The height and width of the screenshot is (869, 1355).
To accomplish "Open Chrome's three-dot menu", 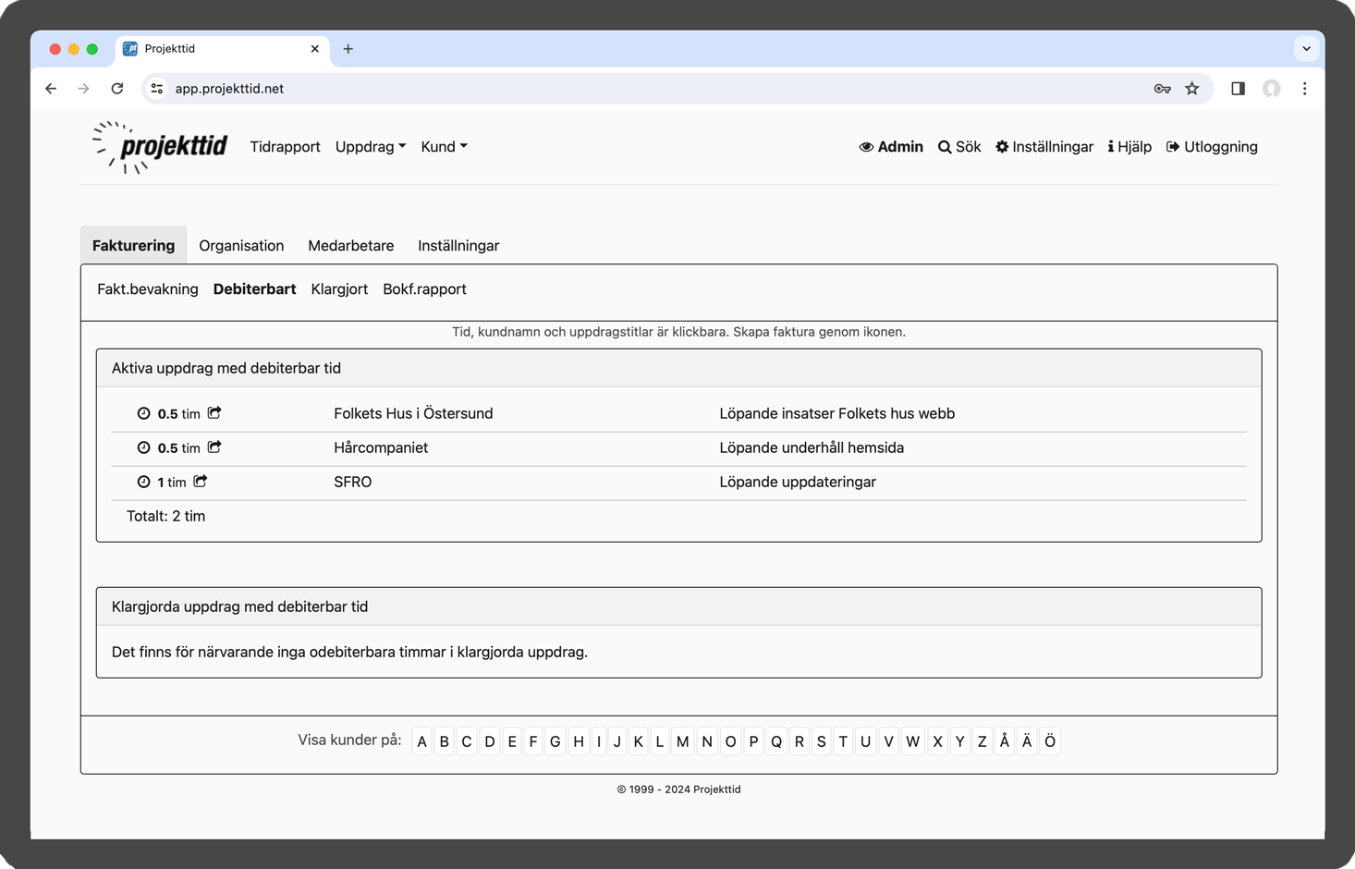I will click(x=1304, y=89).
